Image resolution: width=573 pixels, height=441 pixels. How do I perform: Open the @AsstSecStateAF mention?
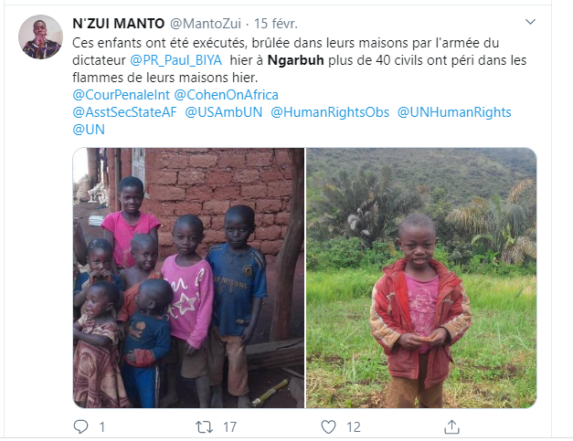tap(124, 112)
